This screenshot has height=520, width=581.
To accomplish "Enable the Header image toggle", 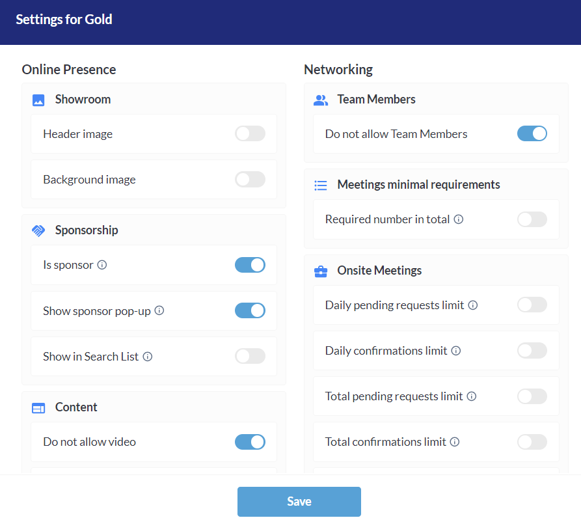I will tap(250, 133).
